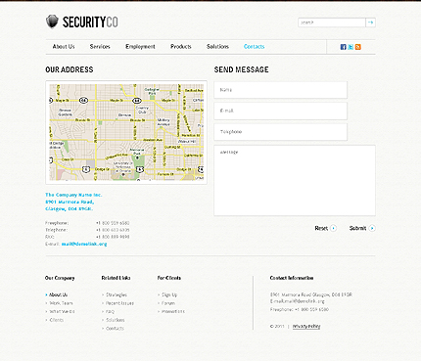The height and width of the screenshot is (361, 421).
Task: Open footer Clients link
Action: pyautogui.click(x=57, y=320)
